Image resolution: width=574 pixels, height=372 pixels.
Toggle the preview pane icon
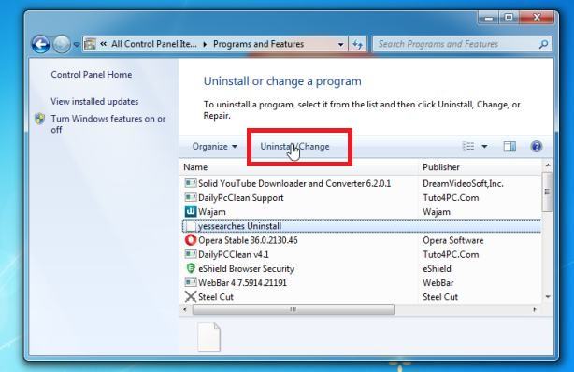point(509,147)
